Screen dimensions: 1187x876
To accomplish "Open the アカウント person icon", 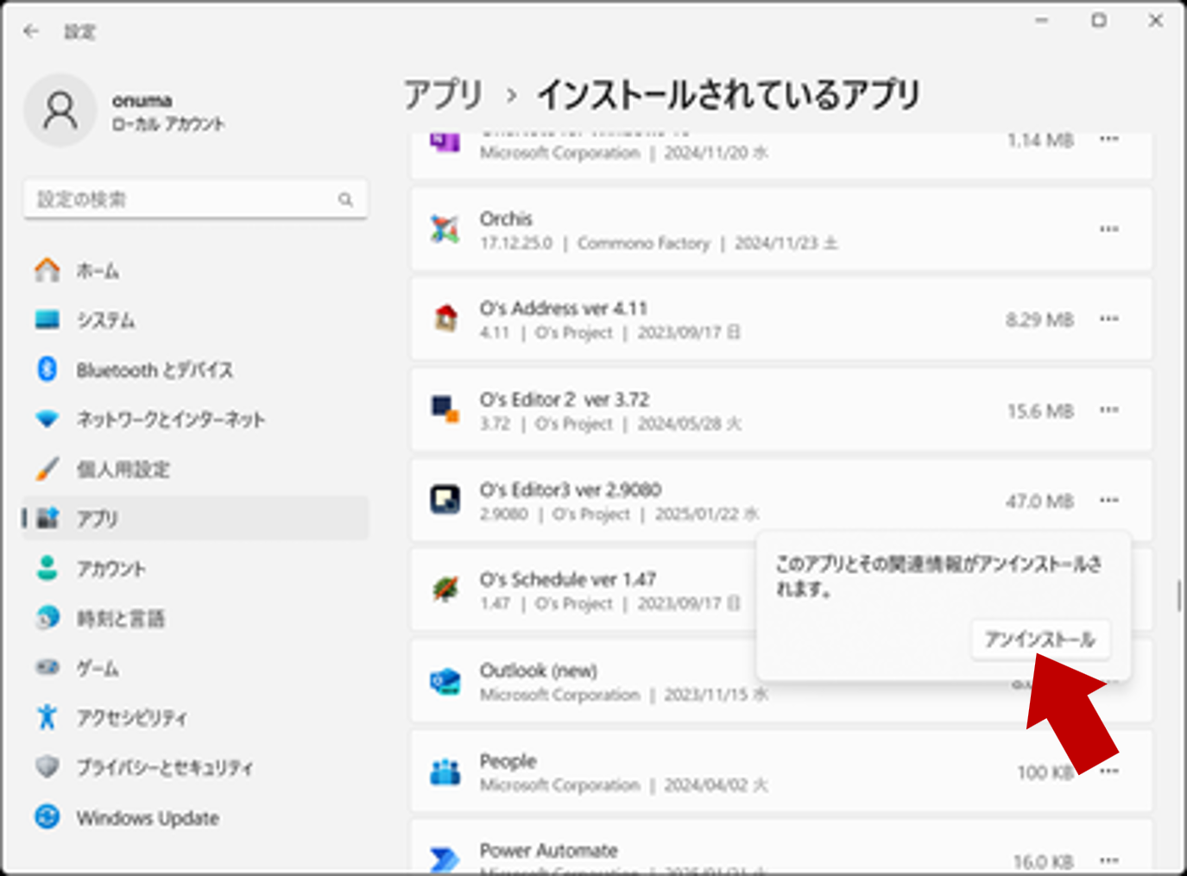I will (x=47, y=568).
